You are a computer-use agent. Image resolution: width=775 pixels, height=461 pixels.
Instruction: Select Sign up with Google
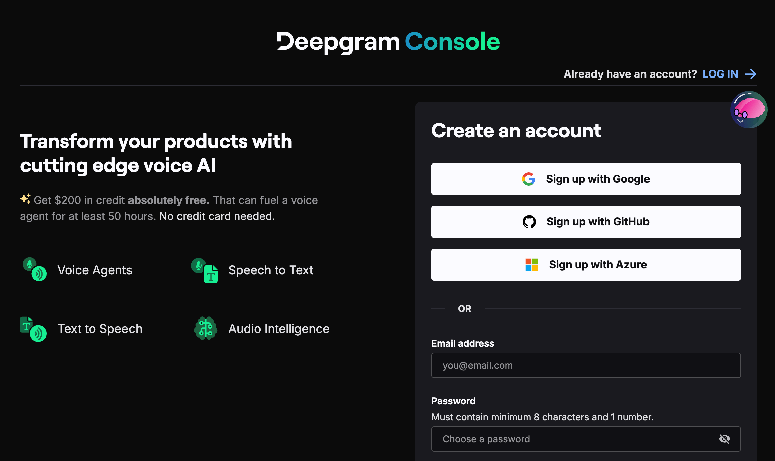(x=586, y=179)
